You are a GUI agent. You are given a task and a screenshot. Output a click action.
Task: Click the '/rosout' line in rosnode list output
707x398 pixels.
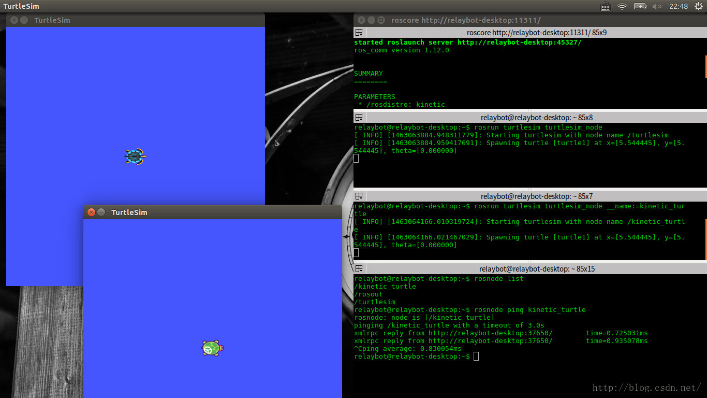click(x=369, y=294)
